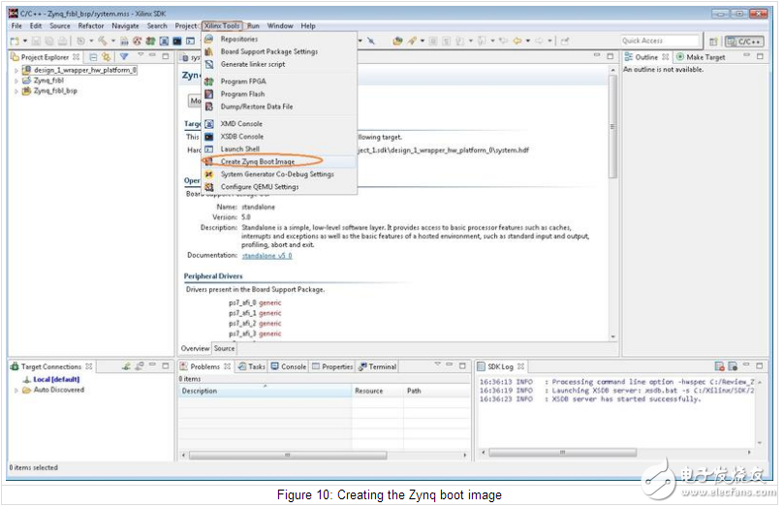Switch to the Make Target view

pyautogui.click(x=700, y=57)
